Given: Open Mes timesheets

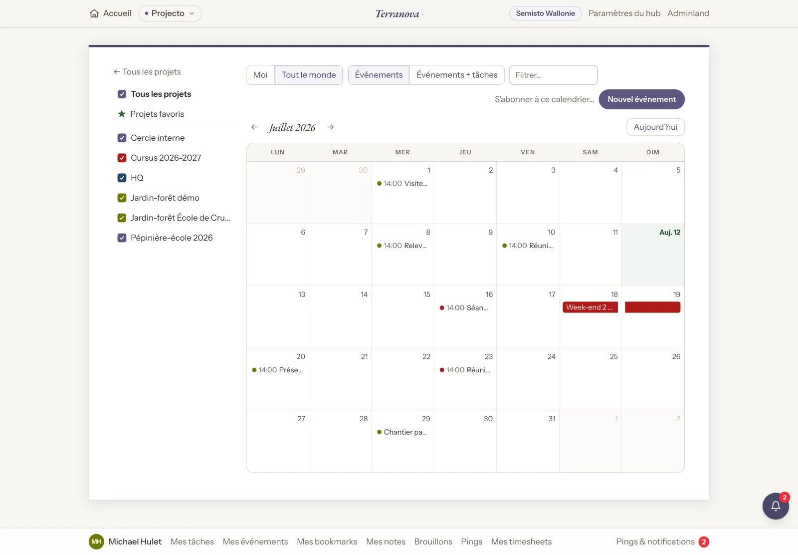Looking at the screenshot, I should point(521,542).
